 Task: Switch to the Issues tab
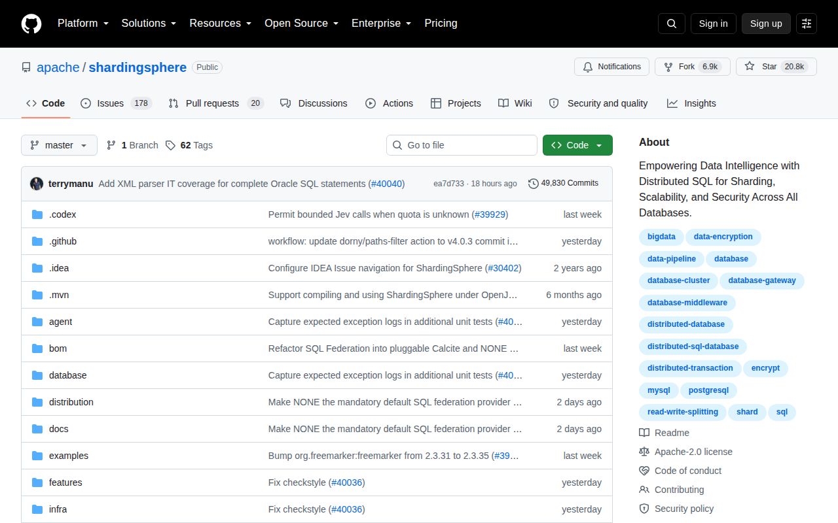(x=116, y=103)
